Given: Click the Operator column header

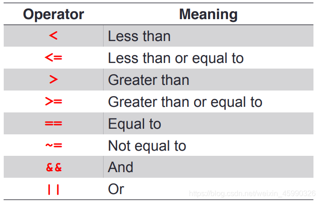Looking at the screenshot, I should (x=54, y=14).
